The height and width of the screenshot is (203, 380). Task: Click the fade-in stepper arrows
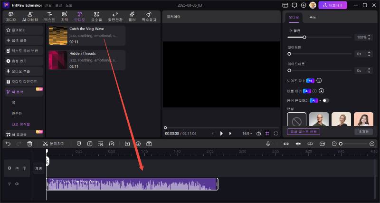tap(369, 54)
